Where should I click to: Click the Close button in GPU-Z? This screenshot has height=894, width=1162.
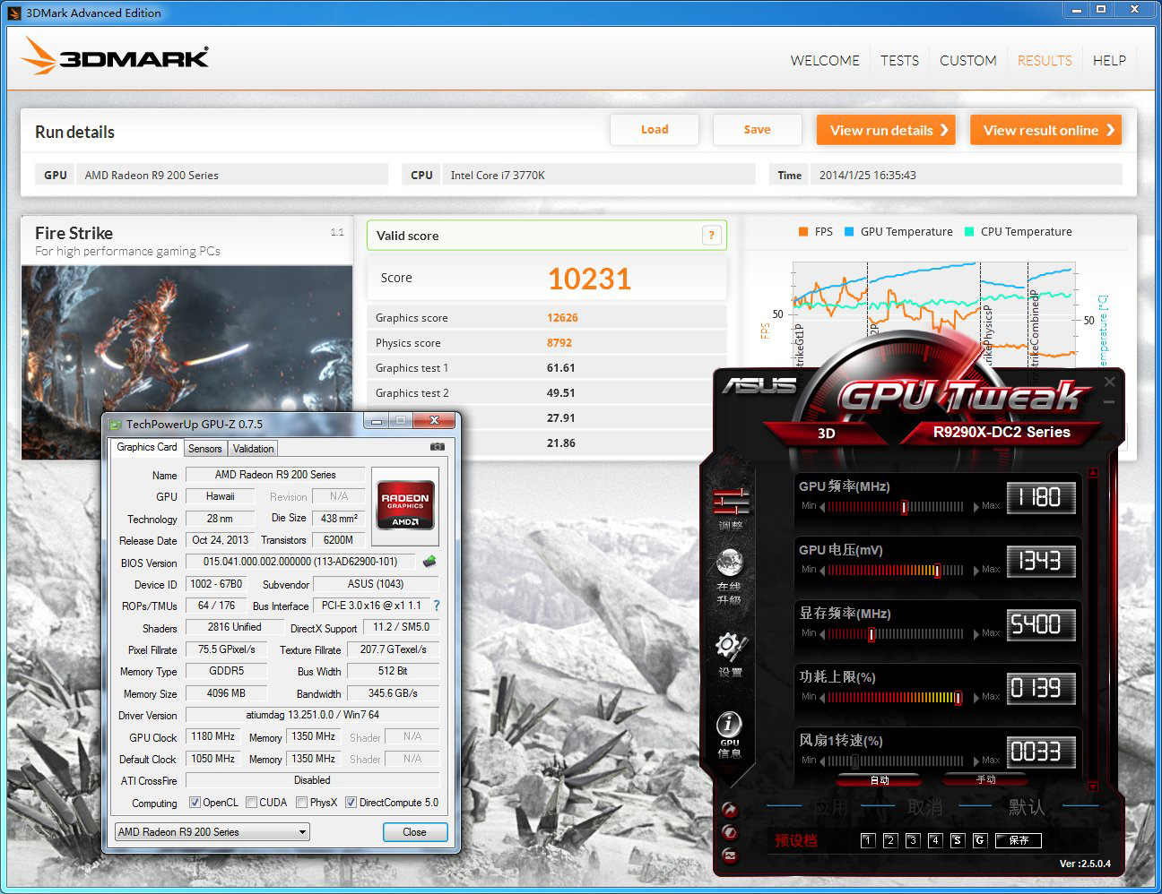click(415, 831)
